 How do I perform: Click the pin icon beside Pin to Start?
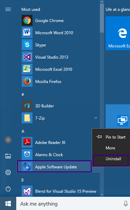pyautogui.click(x=99, y=137)
